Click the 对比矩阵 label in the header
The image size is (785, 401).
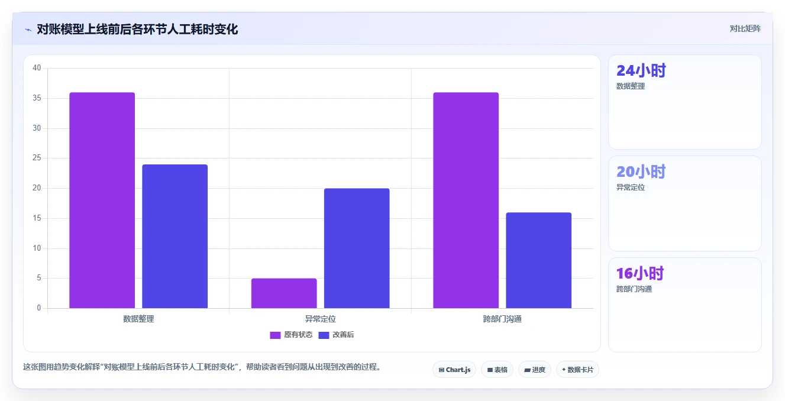click(745, 28)
